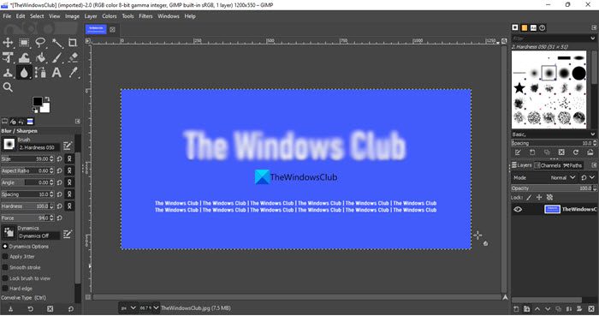This screenshot has width=599, height=316.
Task: Select the Free Select lasso tool
Action: pyautogui.click(x=40, y=43)
